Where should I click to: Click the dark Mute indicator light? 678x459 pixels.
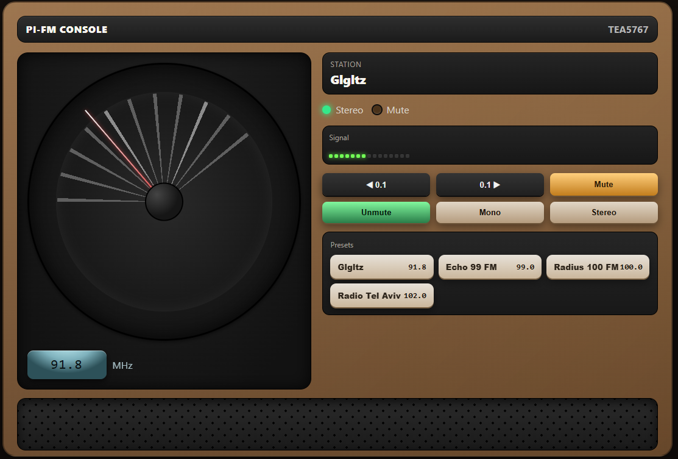tap(377, 110)
